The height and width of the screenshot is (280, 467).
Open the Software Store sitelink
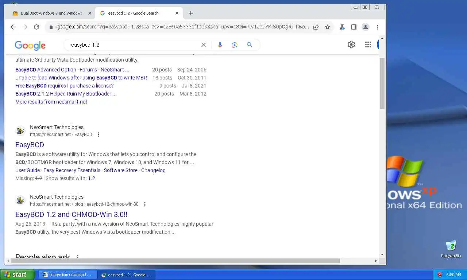[121, 170]
